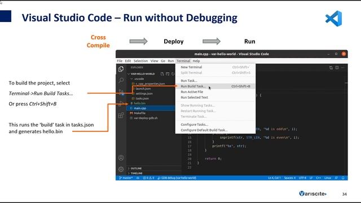Select main.cpp in Explorer

coord(151,108)
